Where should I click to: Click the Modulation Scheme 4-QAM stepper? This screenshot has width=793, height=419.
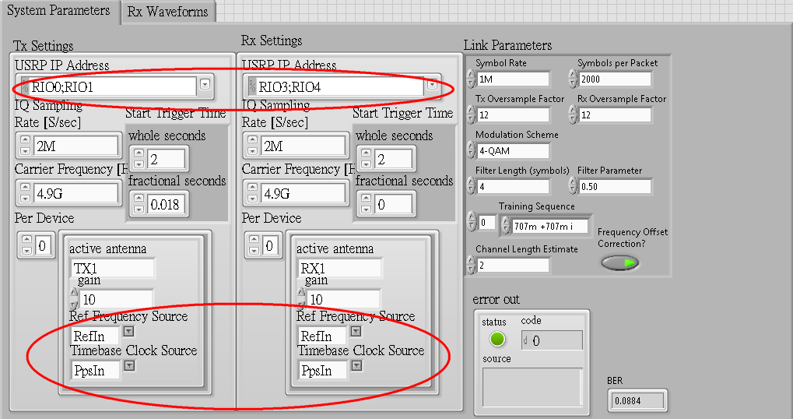point(472,150)
